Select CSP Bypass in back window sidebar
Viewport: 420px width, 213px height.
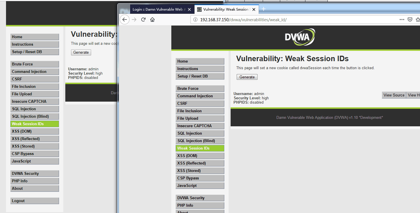pos(35,154)
